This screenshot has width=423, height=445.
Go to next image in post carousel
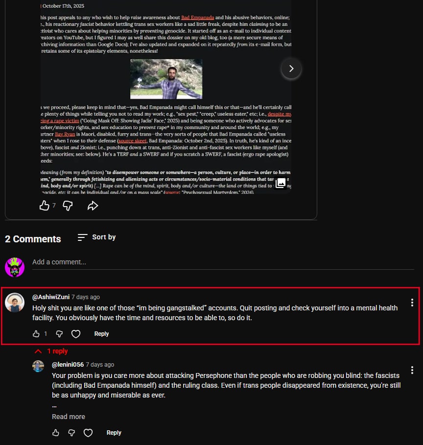pyautogui.click(x=291, y=69)
